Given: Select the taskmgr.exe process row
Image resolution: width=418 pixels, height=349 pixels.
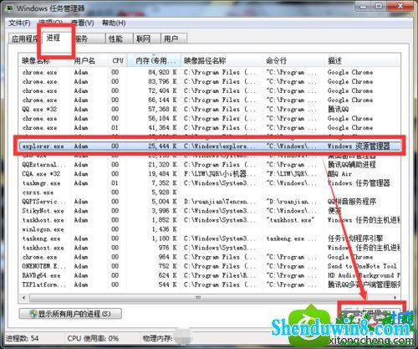Looking at the screenshot, I should pyautogui.click(x=210, y=183).
